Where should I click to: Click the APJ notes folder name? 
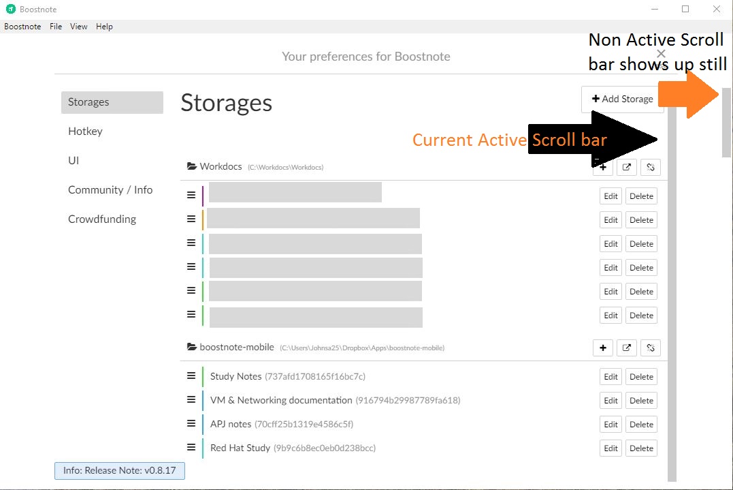pos(231,425)
